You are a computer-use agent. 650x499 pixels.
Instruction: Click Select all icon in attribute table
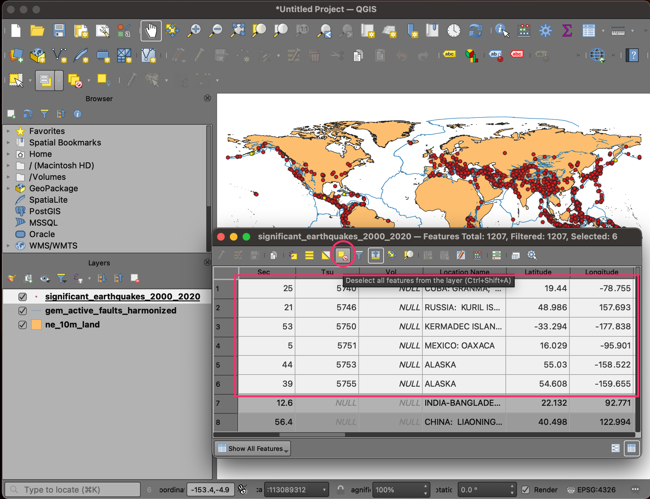pyautogui.click(x=309, y=255)
